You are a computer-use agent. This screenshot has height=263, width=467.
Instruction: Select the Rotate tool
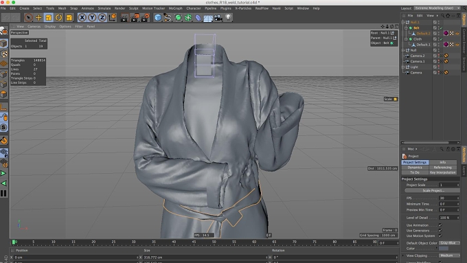tap(58, 18)
